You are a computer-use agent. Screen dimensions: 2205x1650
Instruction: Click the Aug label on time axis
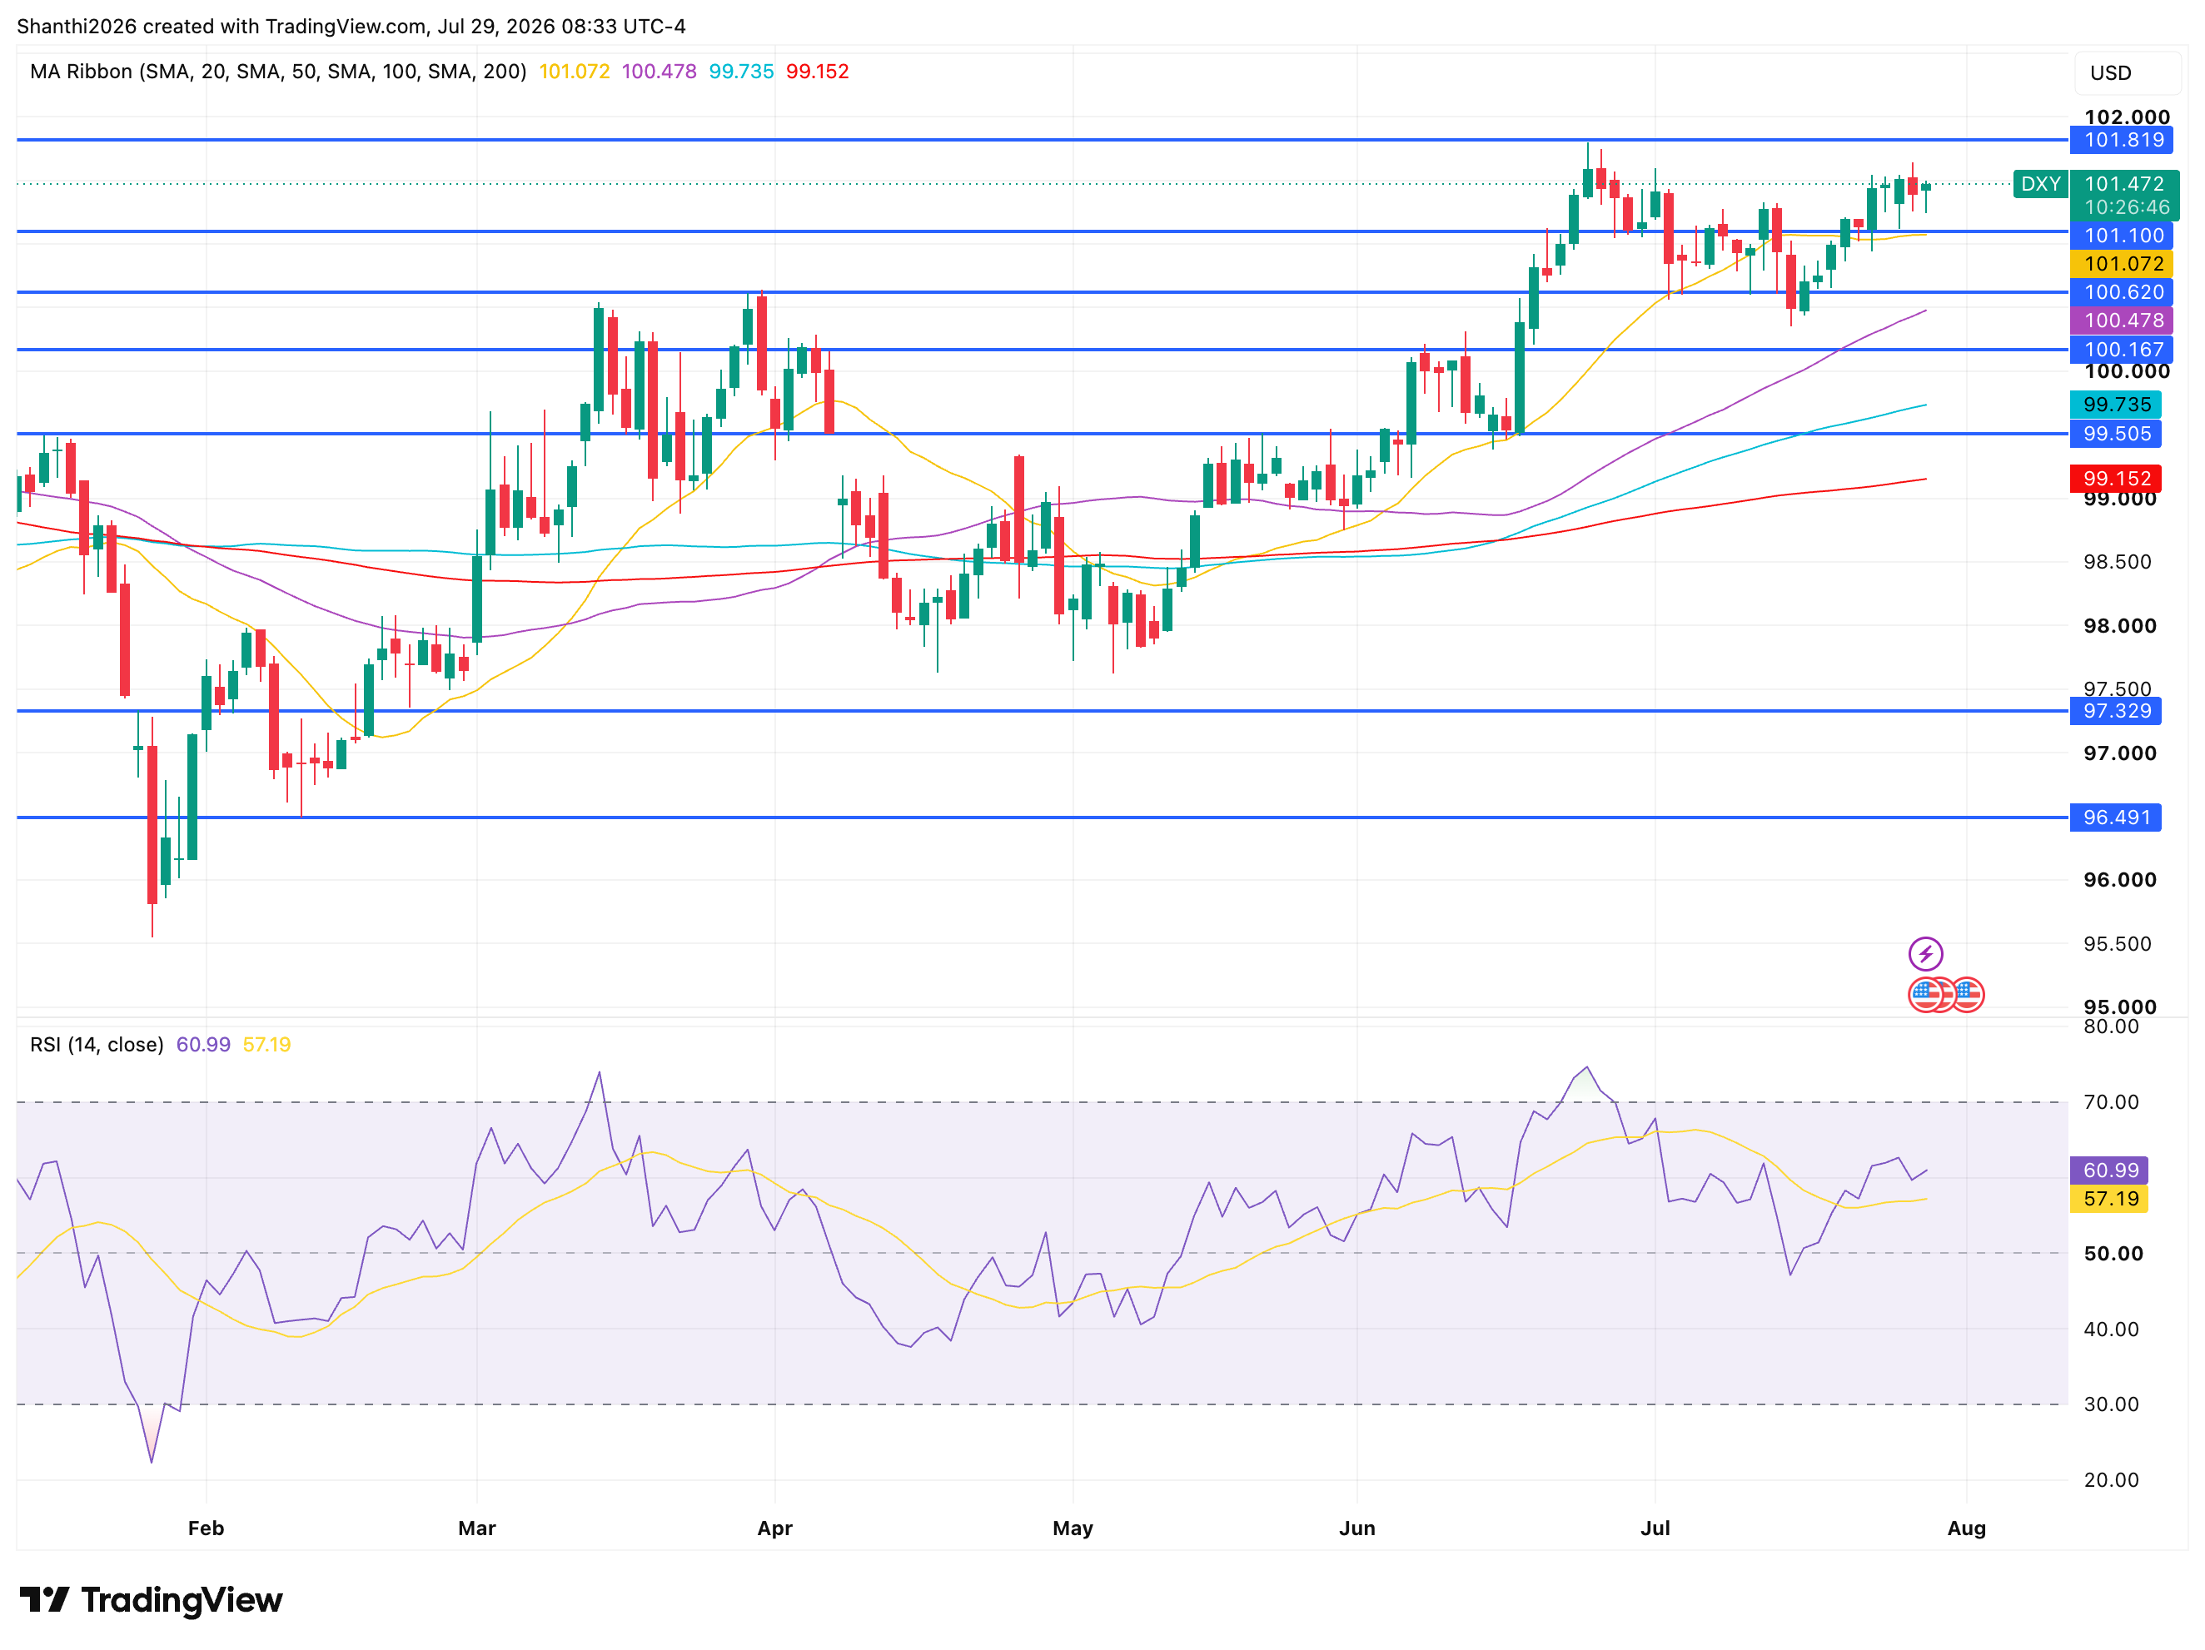1966,1528
